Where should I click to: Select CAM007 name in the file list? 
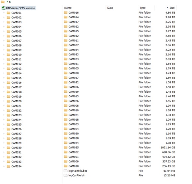coord(74,45)
